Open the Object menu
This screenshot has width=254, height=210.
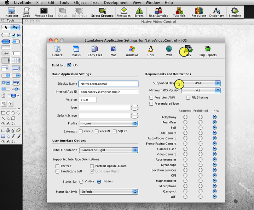80,2
